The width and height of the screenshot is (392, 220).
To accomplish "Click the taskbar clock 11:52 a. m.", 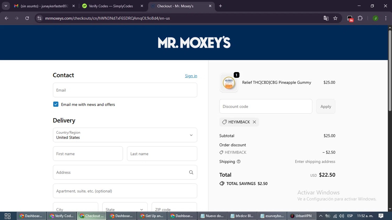I will click(365, 216).
